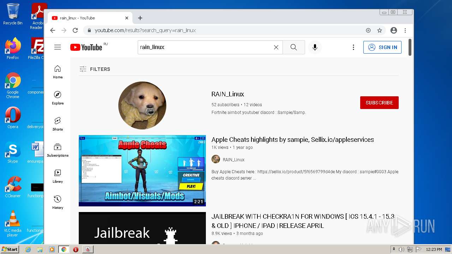Open Windows Explorer folder on the taskbar
The image size is (452, 254).
tap(40, 249)
